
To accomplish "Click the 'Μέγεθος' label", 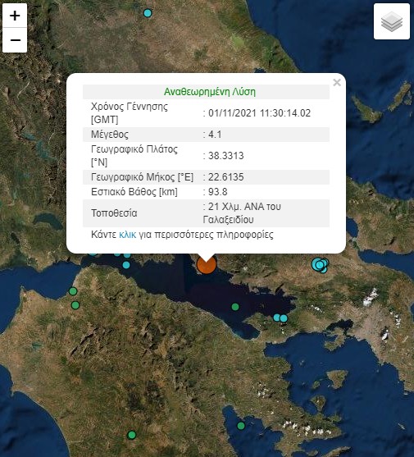I will 110,135.
